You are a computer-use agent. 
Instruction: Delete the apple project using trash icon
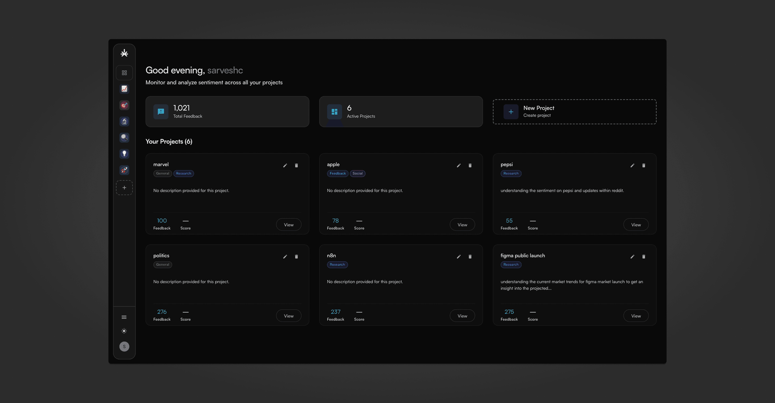470,166
